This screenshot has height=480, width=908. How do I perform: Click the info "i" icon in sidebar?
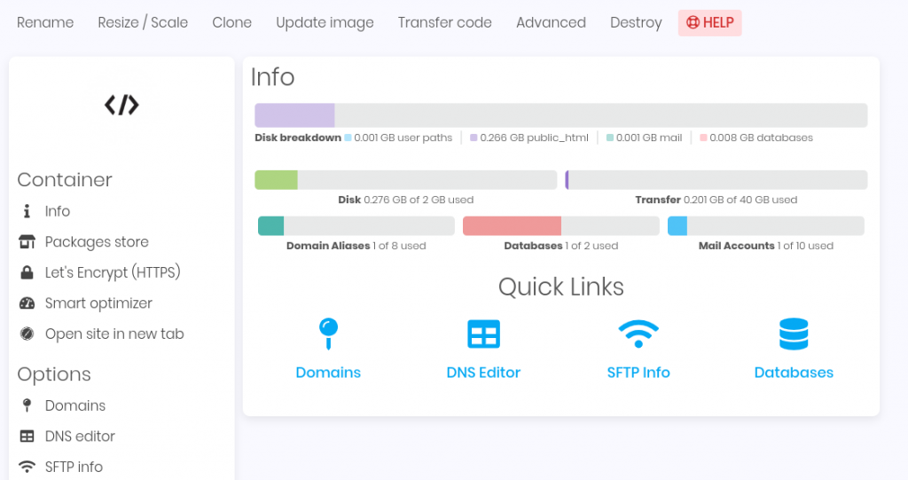click(x=27, y=211)
